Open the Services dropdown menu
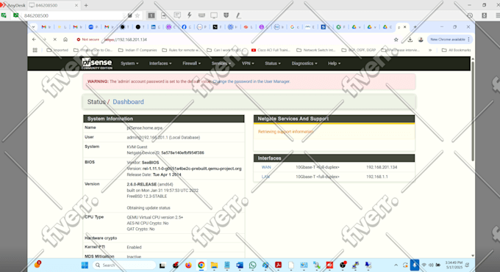This screenshot has height=272, width=500. (x=221, y=63)
